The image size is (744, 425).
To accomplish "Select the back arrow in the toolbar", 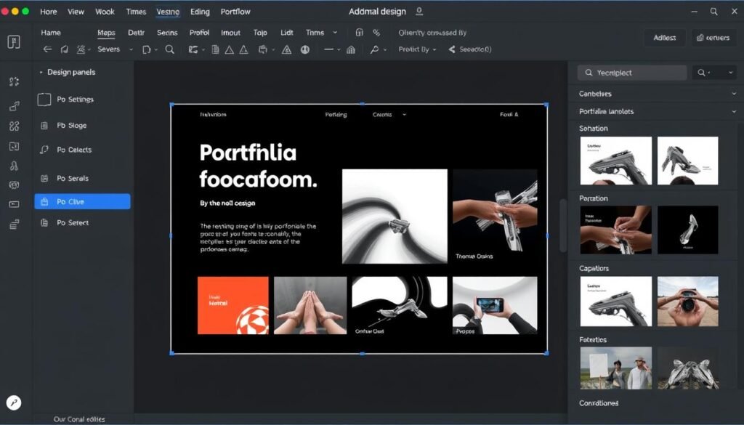I will tap(46, 49).
